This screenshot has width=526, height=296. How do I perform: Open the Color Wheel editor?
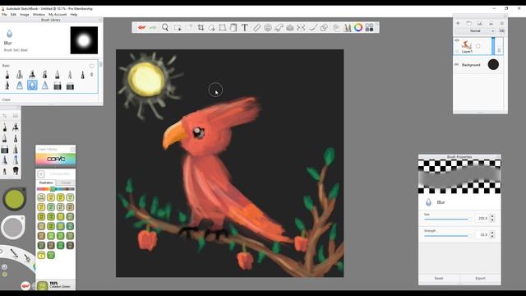(358, 27)
